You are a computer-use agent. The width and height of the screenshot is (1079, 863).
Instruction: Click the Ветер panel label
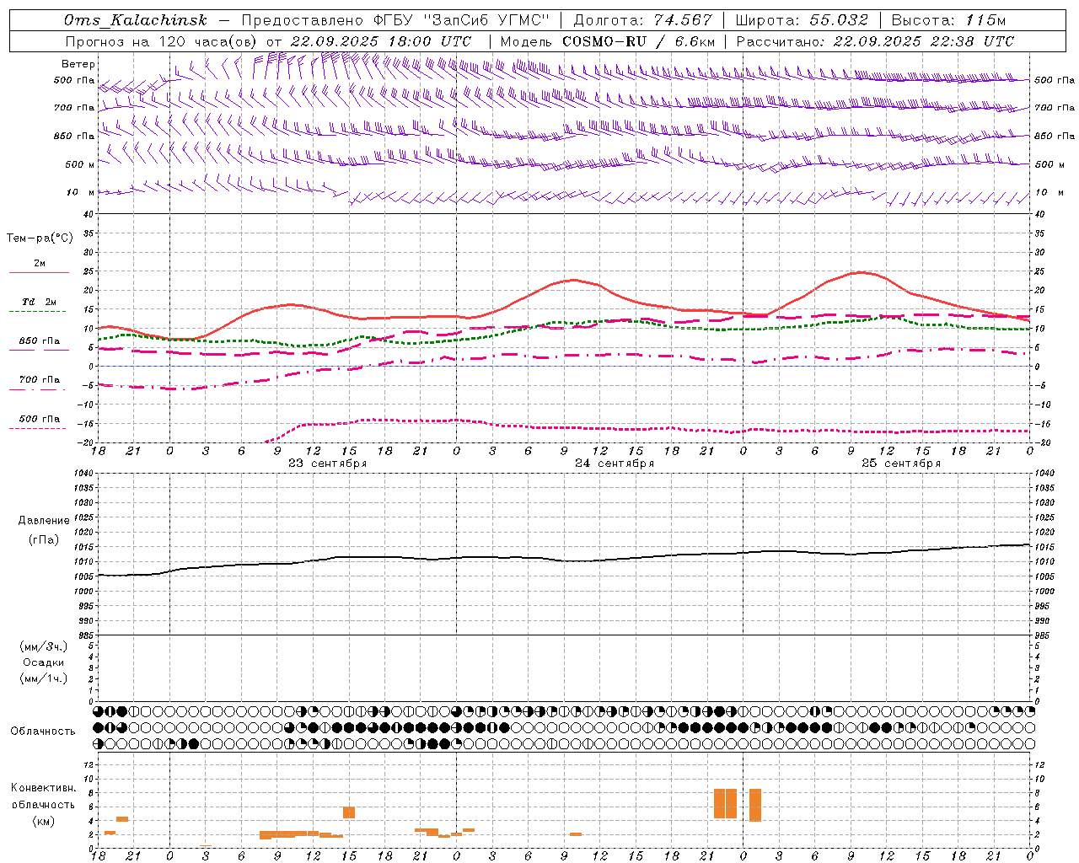point(78,64)
